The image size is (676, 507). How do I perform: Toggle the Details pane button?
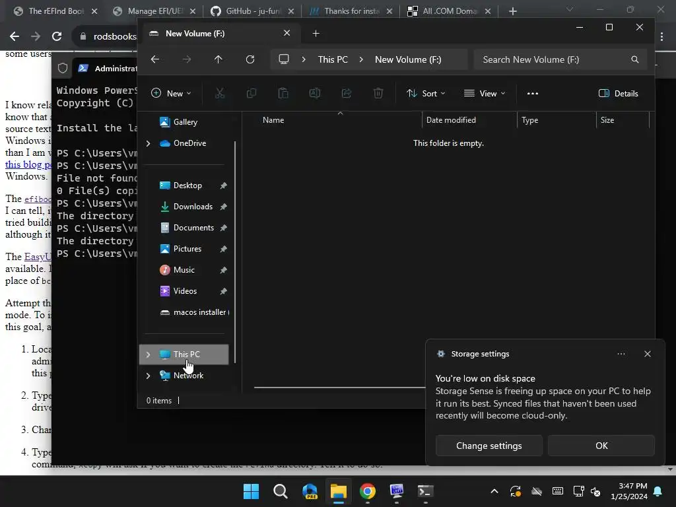point(618,94)
